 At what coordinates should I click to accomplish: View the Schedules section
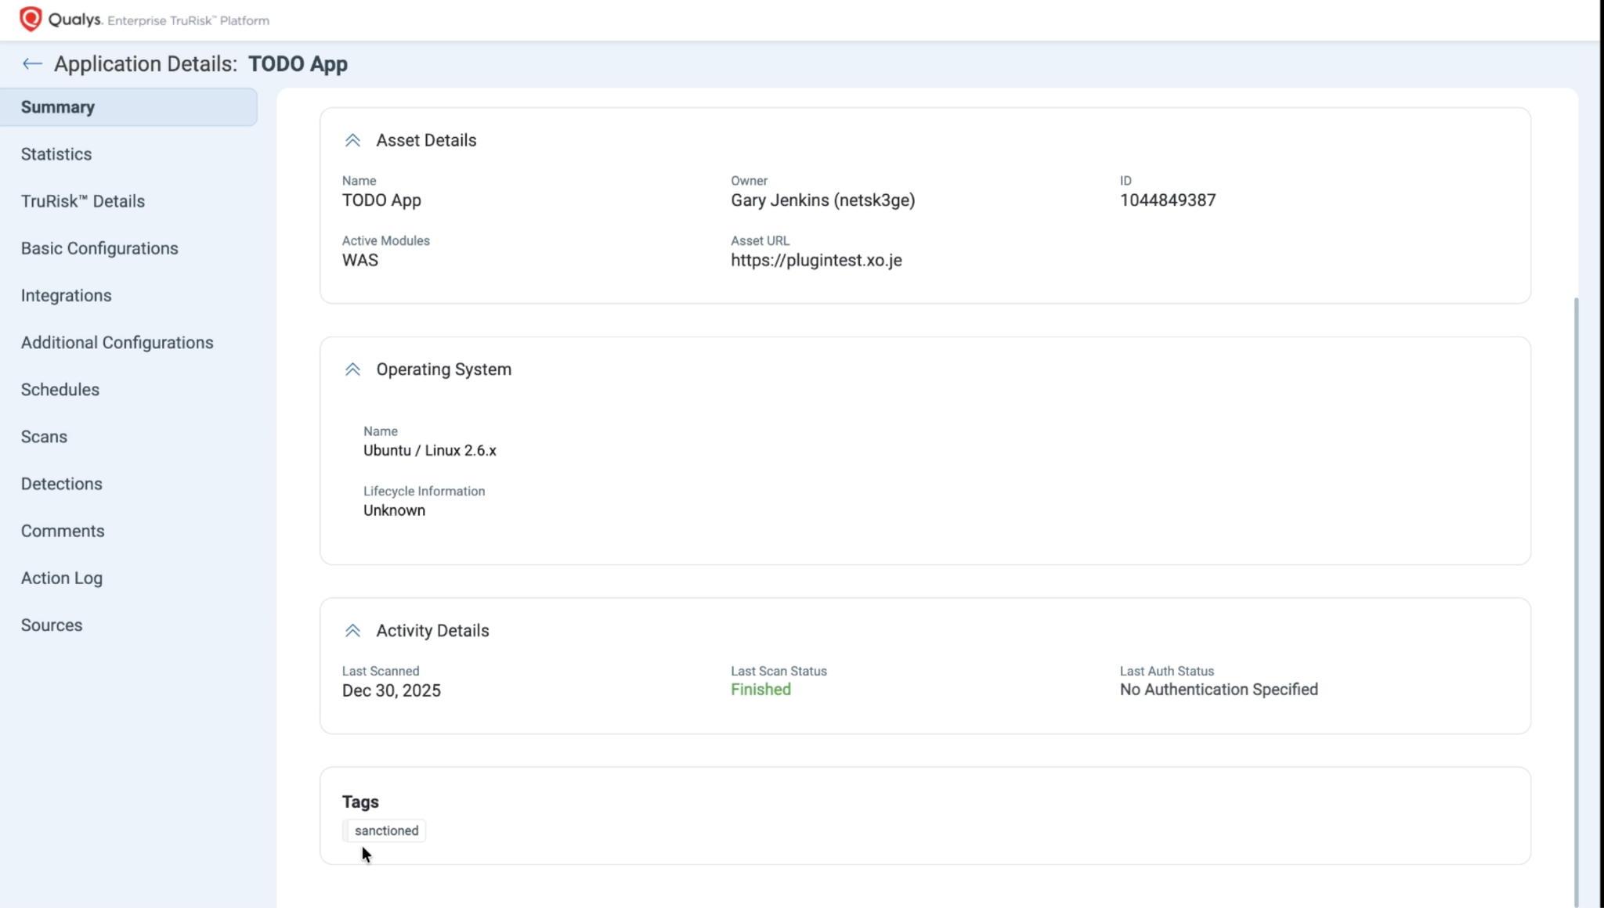coord(60,389)
